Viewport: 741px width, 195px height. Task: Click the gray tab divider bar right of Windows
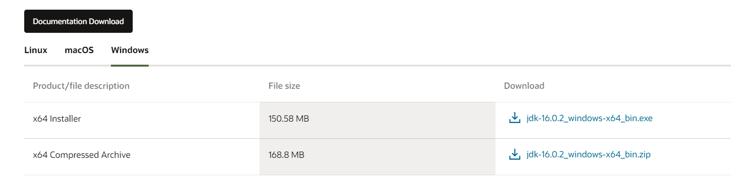(x=436, y=65)
